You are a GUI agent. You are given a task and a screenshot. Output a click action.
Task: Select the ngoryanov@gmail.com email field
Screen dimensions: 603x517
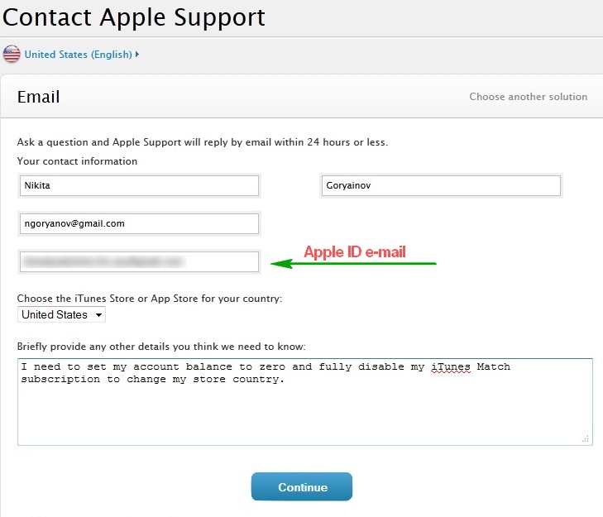(x=139, y=223)
